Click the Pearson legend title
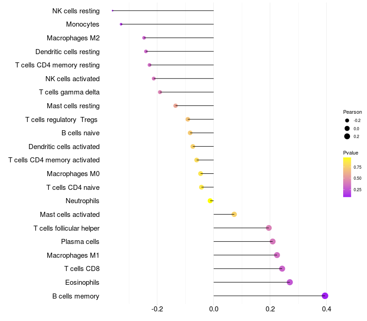 352,112
